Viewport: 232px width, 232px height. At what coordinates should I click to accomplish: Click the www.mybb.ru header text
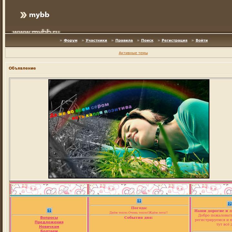click(x=36, y=31)
